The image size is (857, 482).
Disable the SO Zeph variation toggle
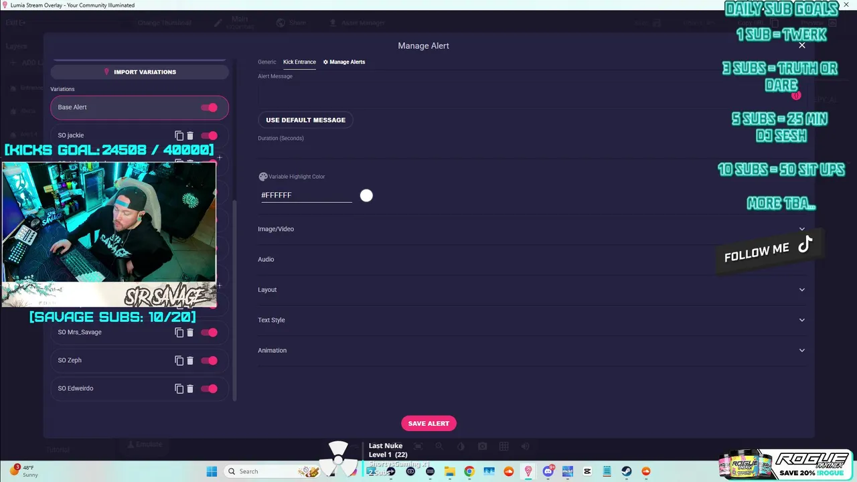tap(210, 360)
